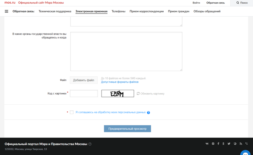The width and height of the screenshot is (253, 155).
Task: Click the Twitter bird icon
Action: [229, 144]
